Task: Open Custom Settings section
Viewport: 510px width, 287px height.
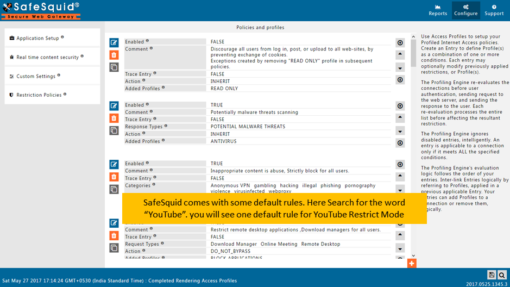Action: [x=52, y=76]
